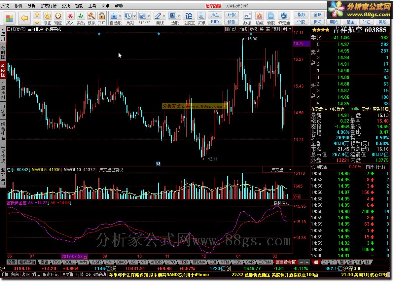Click the 开户 open account lock icon

[101, 18]
